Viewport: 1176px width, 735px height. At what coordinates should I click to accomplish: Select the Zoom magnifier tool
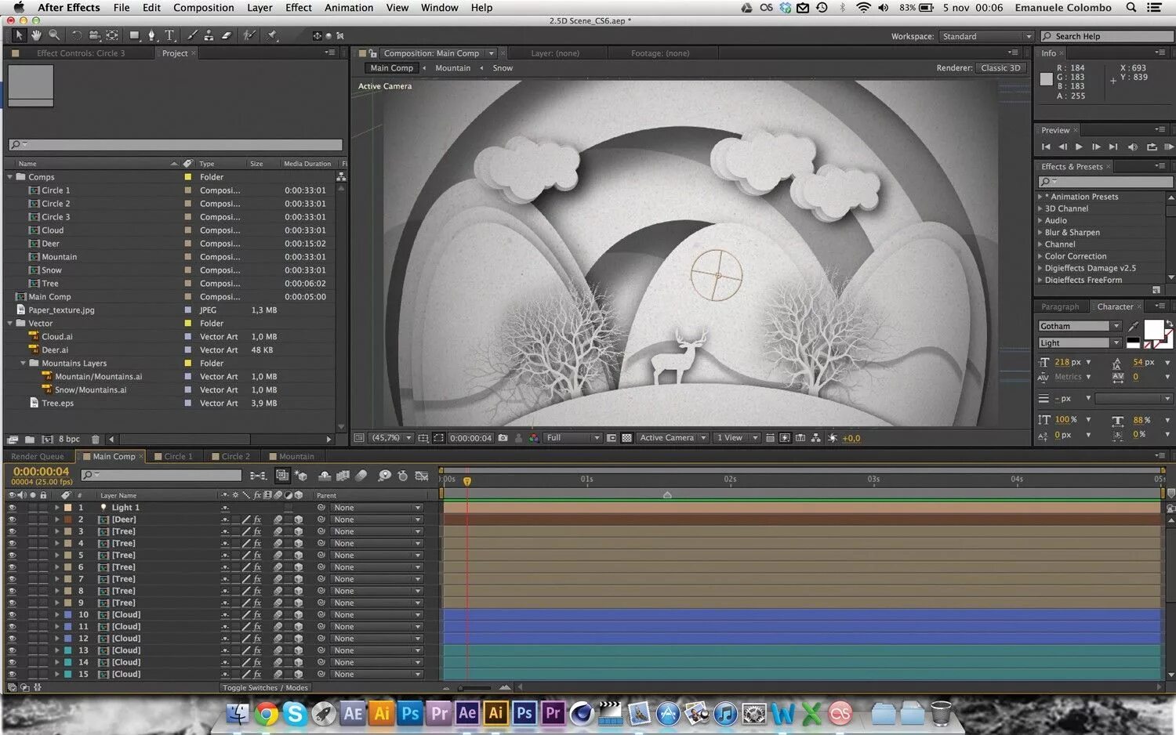click(x=54, y=35)
